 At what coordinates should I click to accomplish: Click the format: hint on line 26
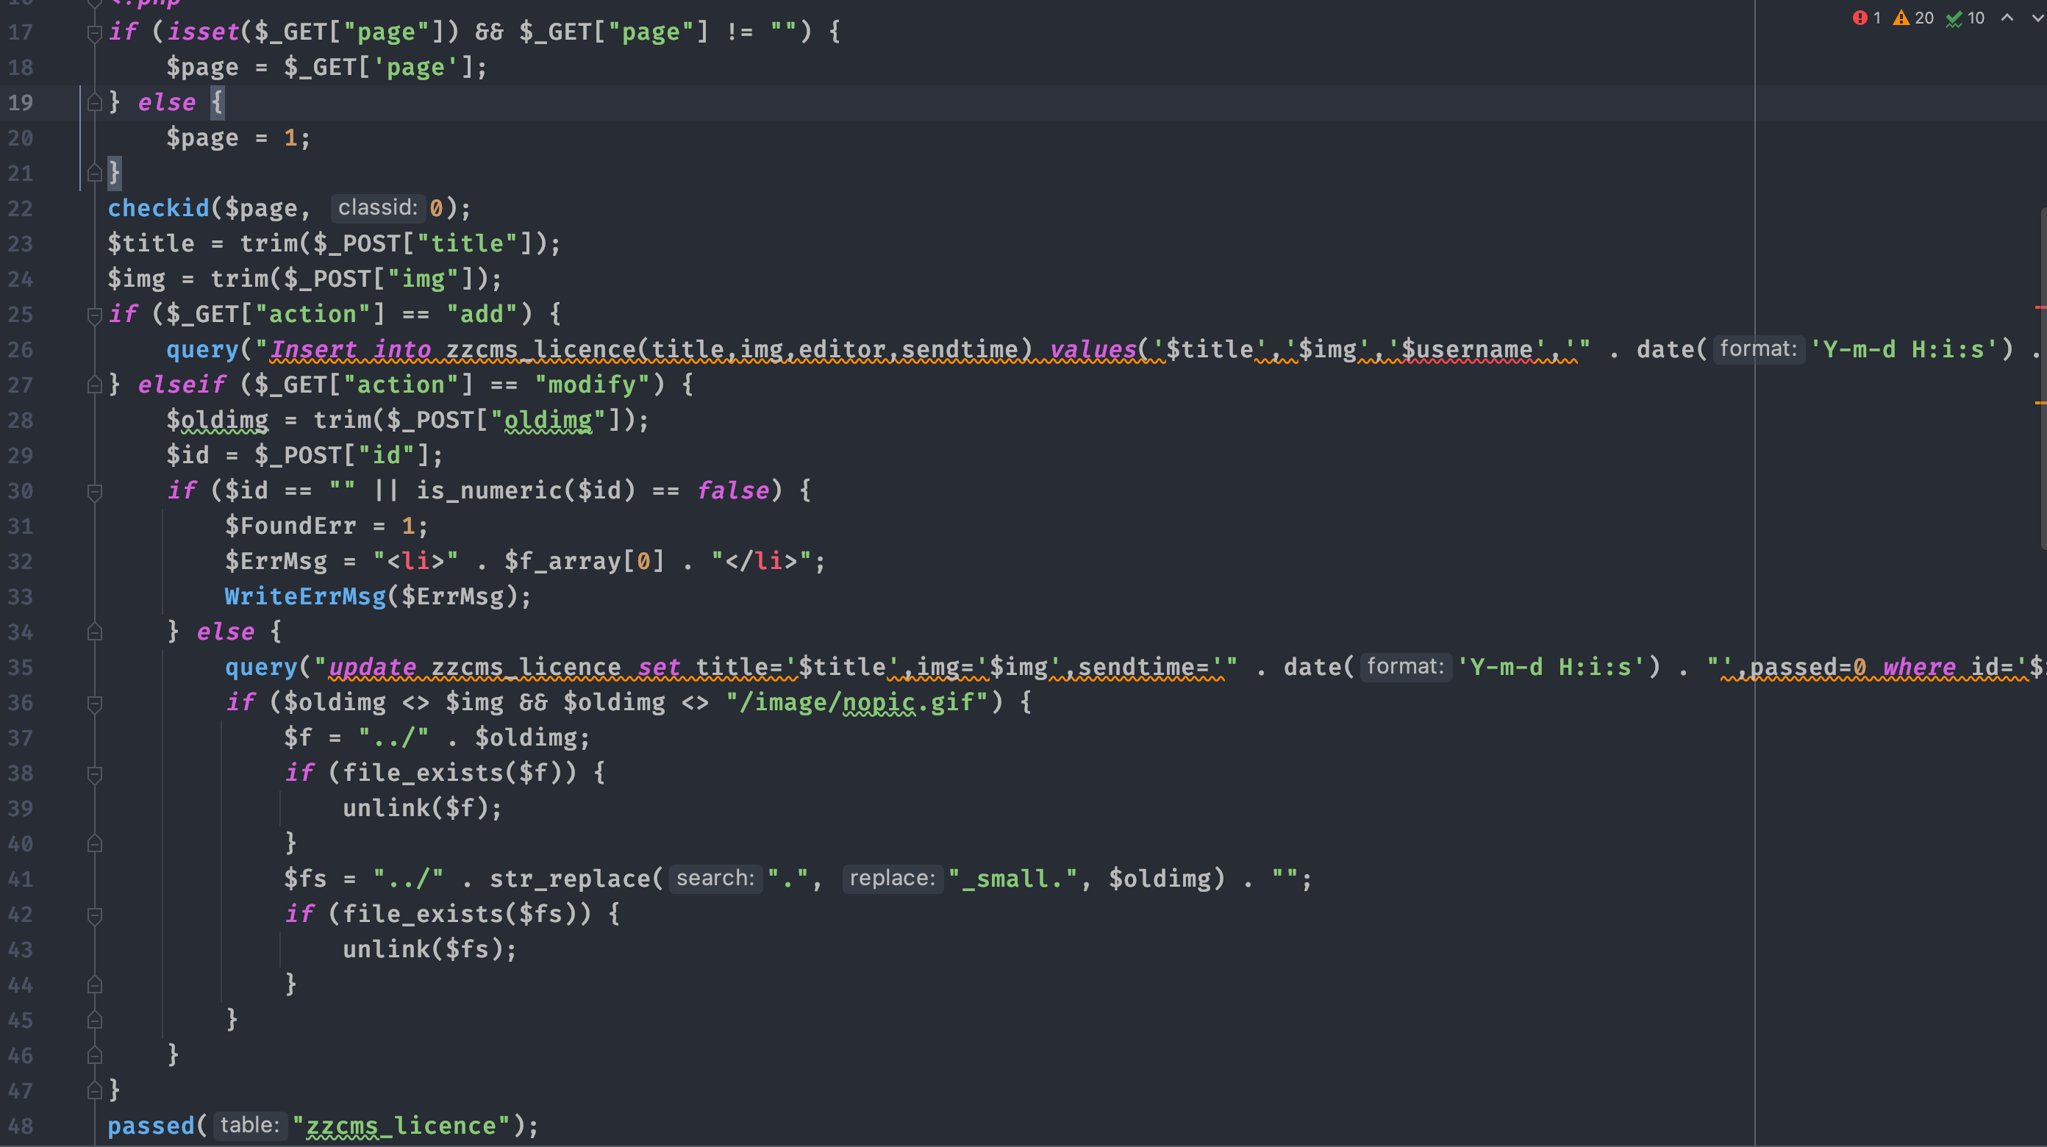(1759, 349)
